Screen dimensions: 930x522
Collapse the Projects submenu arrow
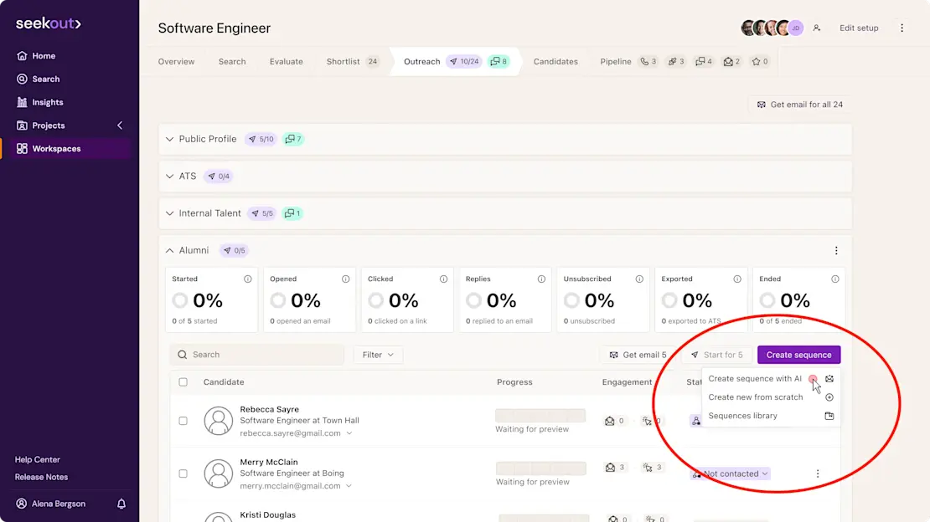(x=120, y=125)
